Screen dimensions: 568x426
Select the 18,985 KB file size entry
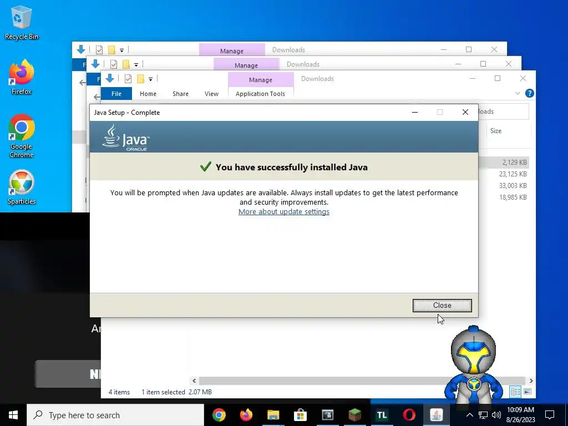pos(513,197)
